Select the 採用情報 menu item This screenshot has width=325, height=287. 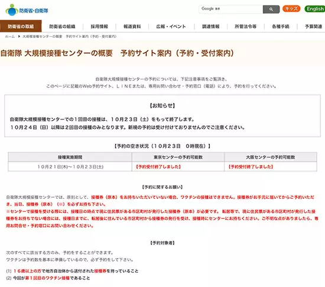point(99,27)
